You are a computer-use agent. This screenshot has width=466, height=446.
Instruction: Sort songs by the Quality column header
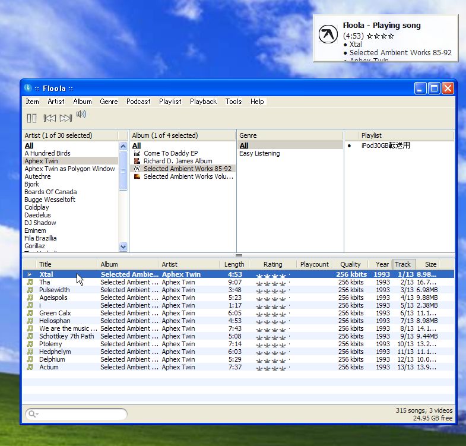[x=350, y=264]
